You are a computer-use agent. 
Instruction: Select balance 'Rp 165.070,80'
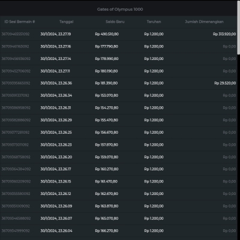point(107,218)
